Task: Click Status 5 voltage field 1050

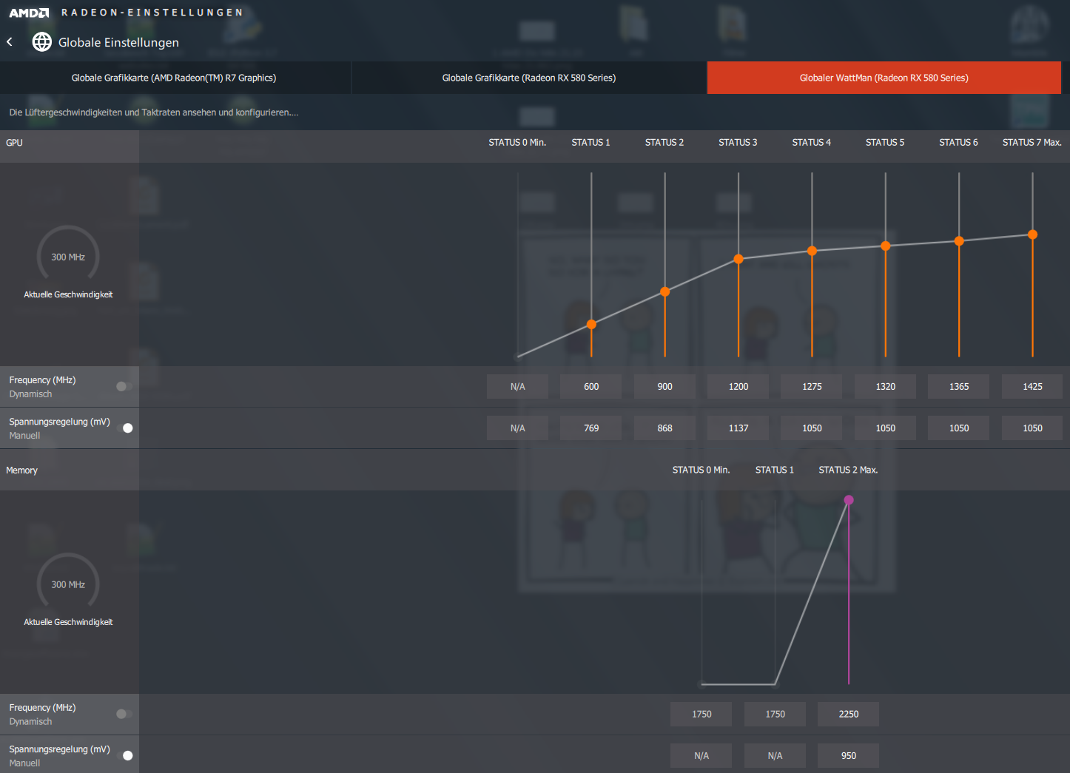Action: point(886,428)
